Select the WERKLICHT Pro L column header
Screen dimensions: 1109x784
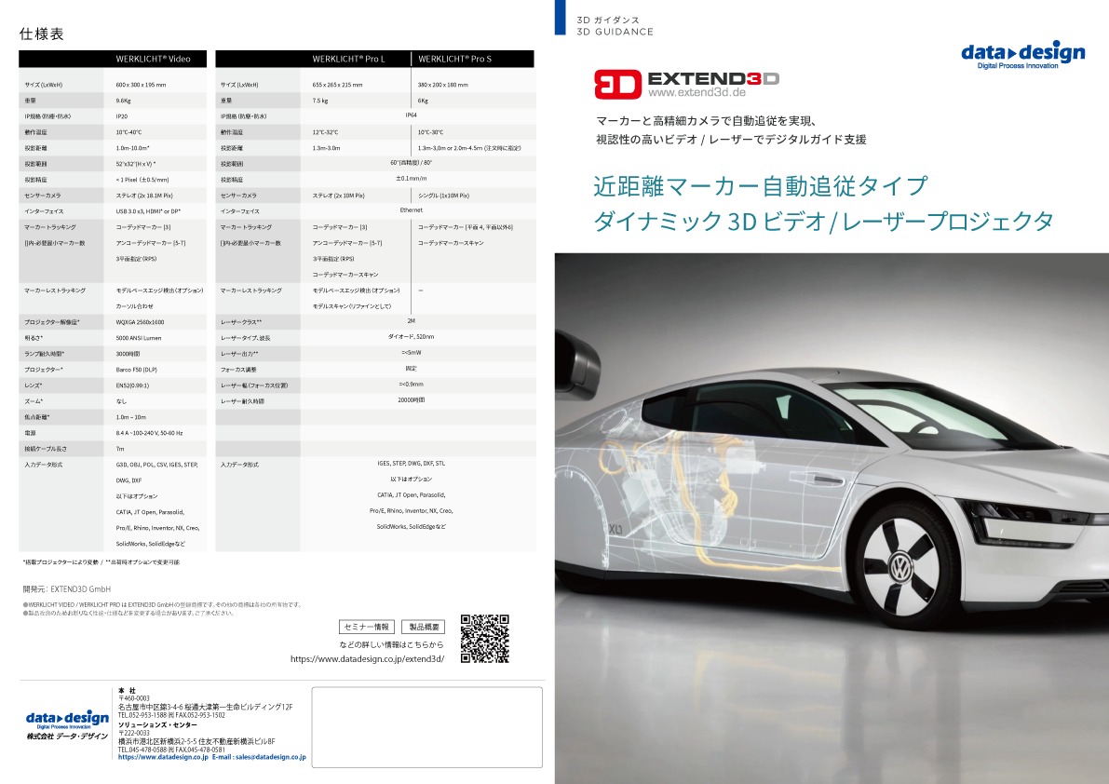[348, 59]
